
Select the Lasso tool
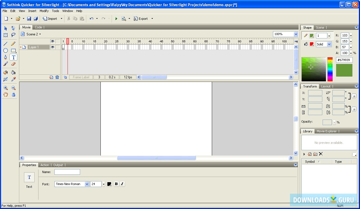point(13,35)
